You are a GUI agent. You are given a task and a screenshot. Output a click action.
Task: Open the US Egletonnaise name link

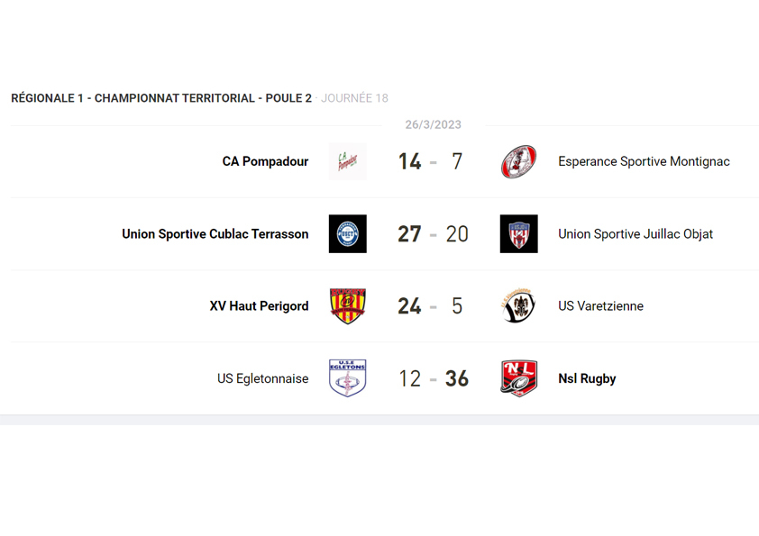point(262,378)
